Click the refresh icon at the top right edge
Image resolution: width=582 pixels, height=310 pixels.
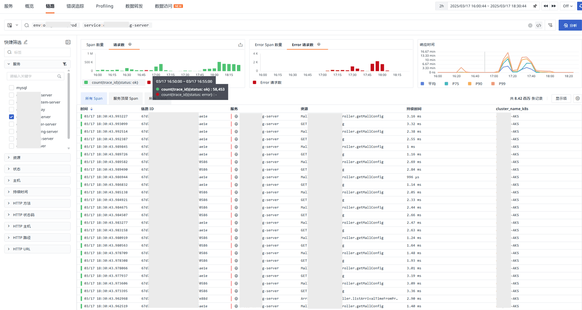pyautogui.click(x=580, y=6)
